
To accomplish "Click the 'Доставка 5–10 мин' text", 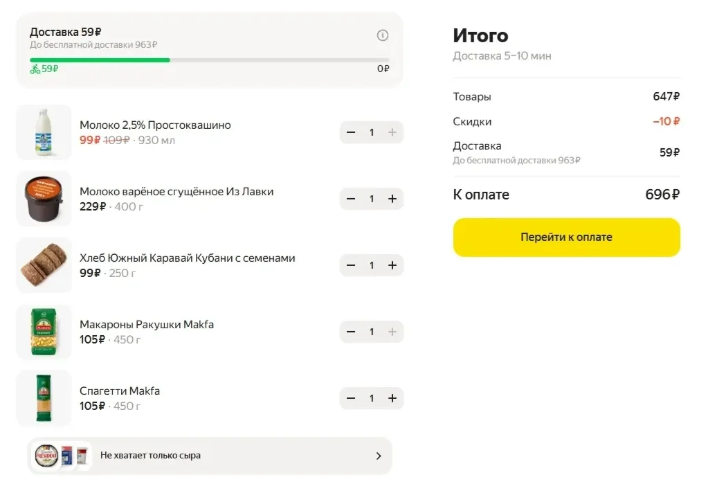I will (x=502, y=56).
